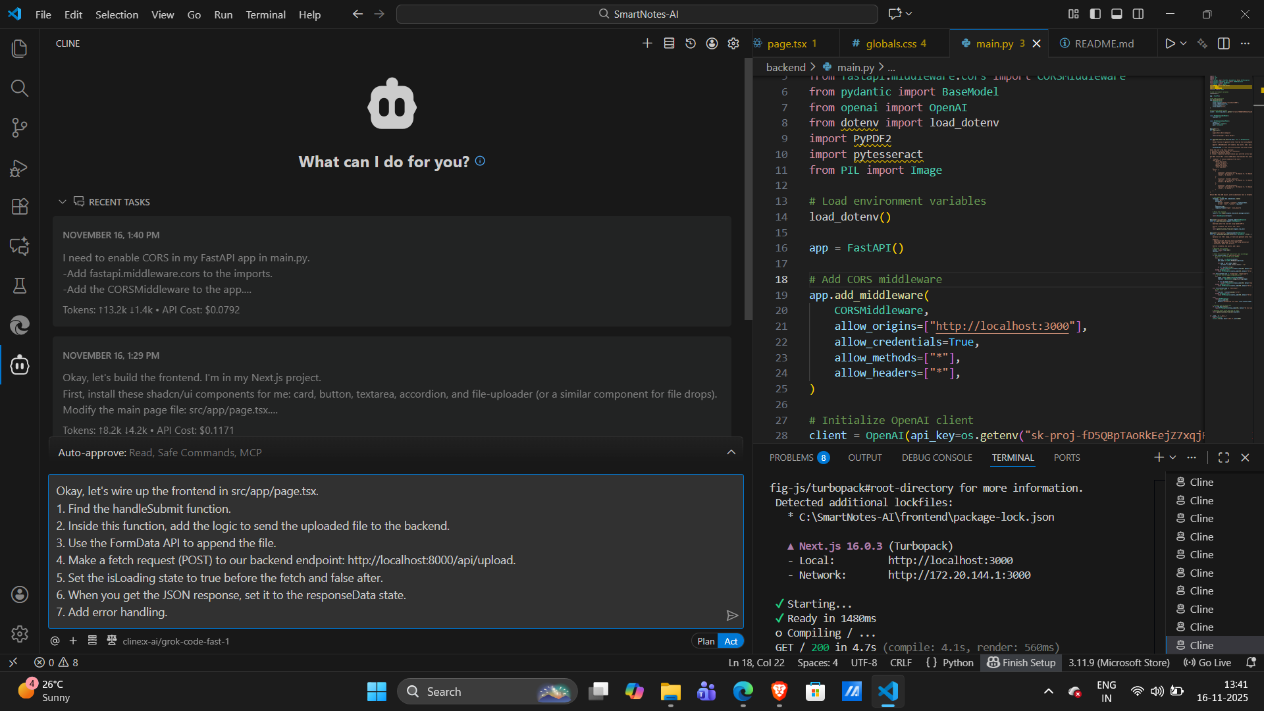Switch Cline to Act mode

pyautogui.click(x=731, y=641)
